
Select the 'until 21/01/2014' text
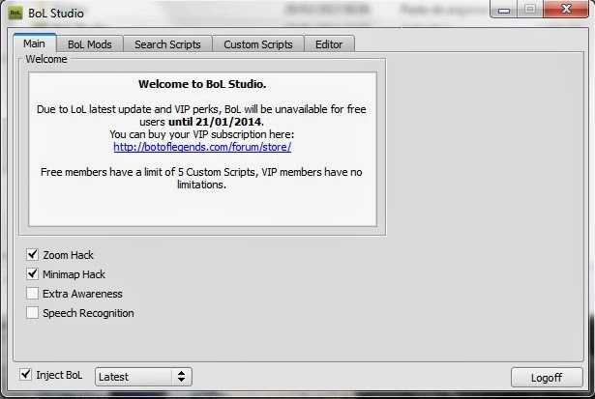[x=215, y=122]
